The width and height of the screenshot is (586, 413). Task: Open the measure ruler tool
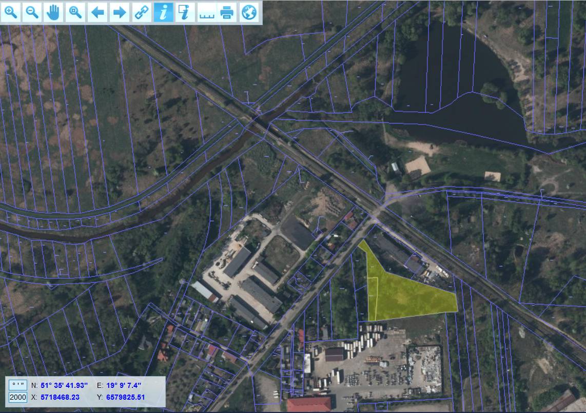(206, 12)
